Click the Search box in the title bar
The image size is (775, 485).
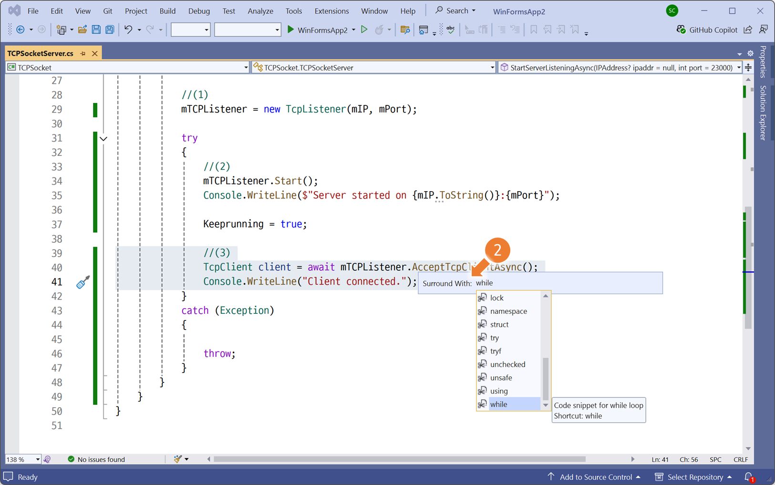455,10
